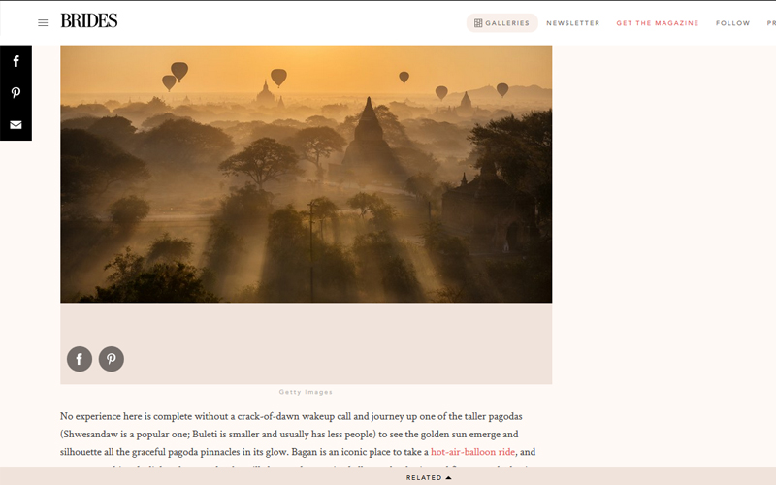Click the beige panel below the photo
This screenshot has height=485, width=776.
306,343
